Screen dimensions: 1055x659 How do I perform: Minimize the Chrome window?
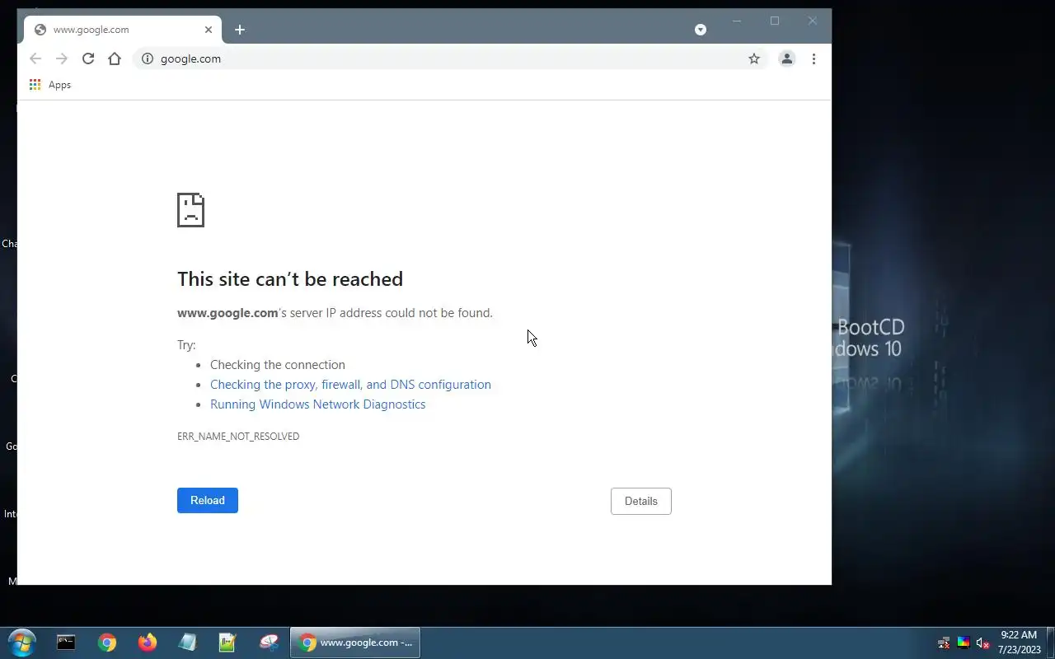(x=737, y=21)
